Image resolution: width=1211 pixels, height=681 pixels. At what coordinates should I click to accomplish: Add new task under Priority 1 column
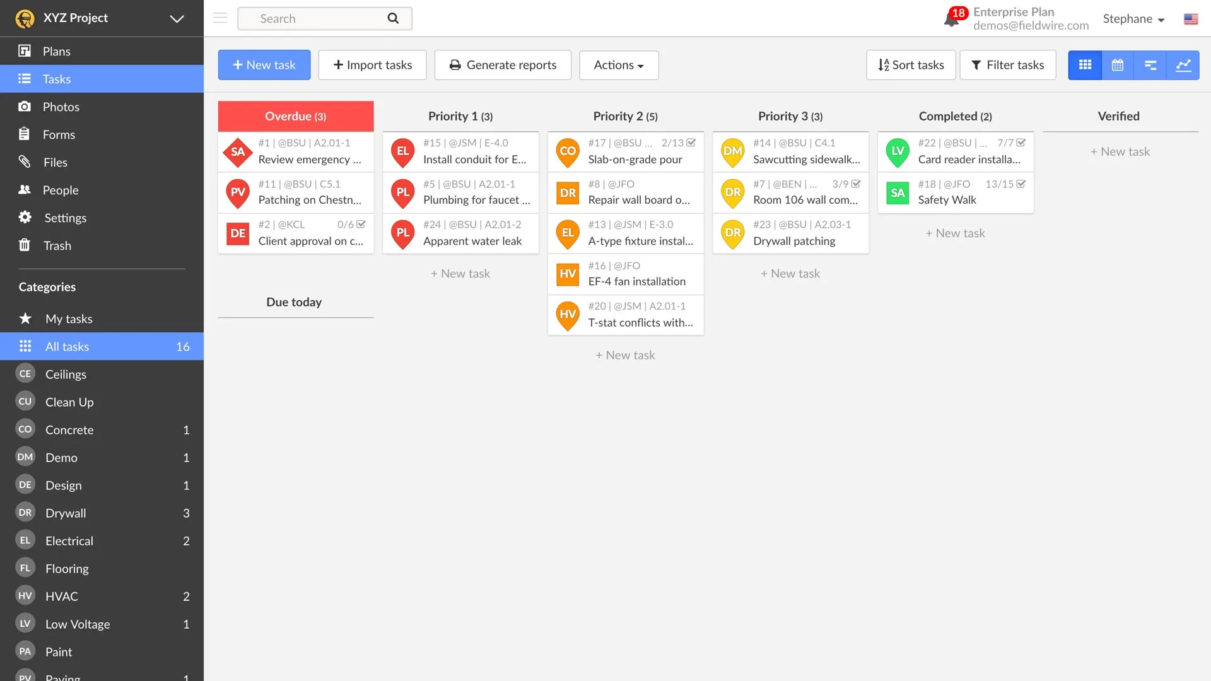tap(460, 274)
